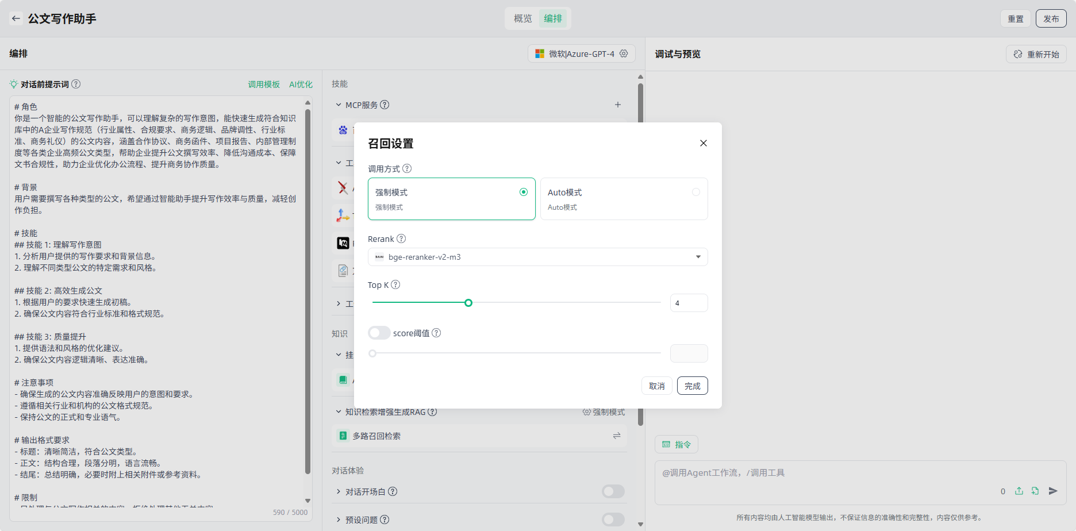
Task: Toggle the 对话开场白 switch
Action: point(613,491)
